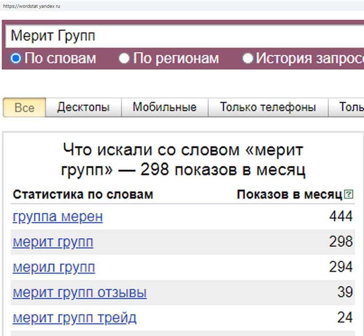Open the группа мерен keyword link
This screenshot has width=364, height=336.
(x=58, y=217)
